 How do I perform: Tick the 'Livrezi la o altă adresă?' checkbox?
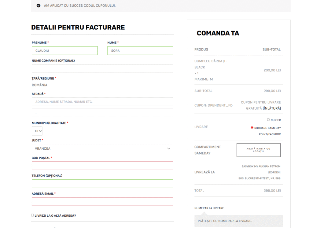[32, 215]
